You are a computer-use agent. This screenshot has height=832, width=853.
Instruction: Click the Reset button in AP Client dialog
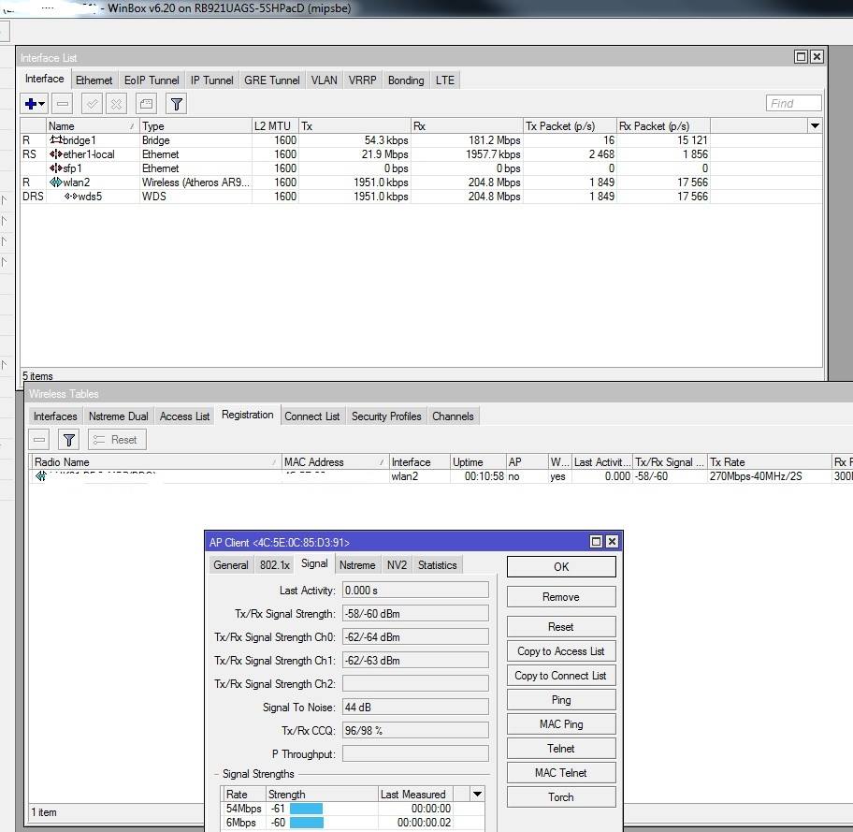coord(561,627)
